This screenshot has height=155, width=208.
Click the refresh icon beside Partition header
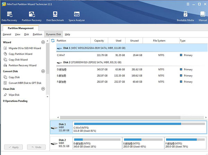click(53, 41)
